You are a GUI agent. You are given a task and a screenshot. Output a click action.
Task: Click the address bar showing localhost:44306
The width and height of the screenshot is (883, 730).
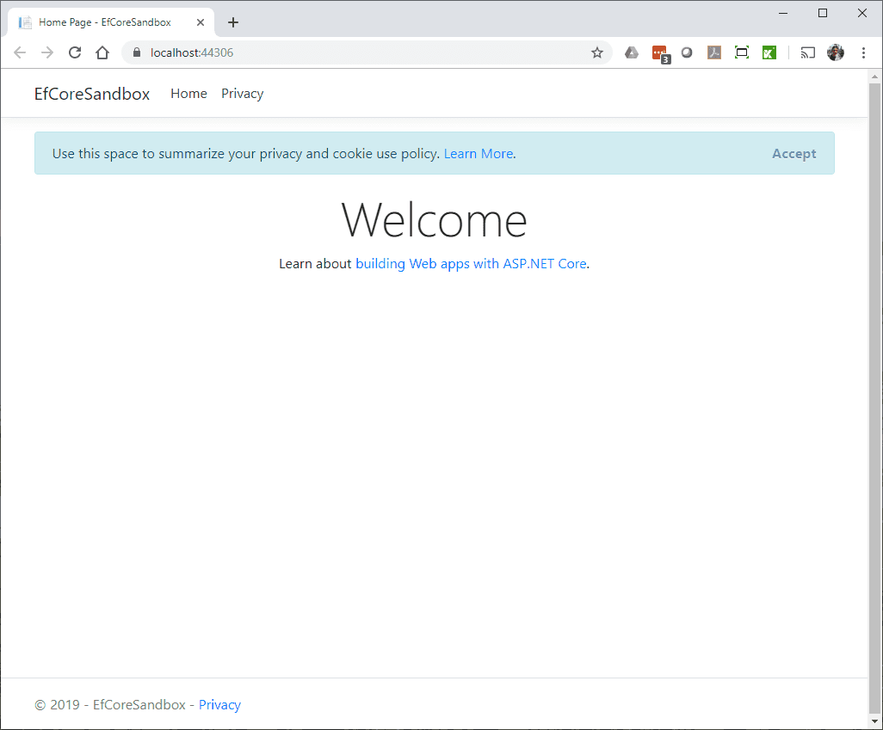click(361, 52)
